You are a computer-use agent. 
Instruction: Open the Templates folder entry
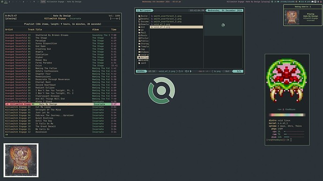[143, 46]
